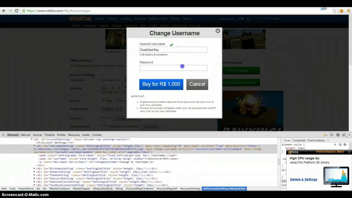Show the DevTools console drawer icon
Viewport: 352px width, 198px height.
pos(332,135)
